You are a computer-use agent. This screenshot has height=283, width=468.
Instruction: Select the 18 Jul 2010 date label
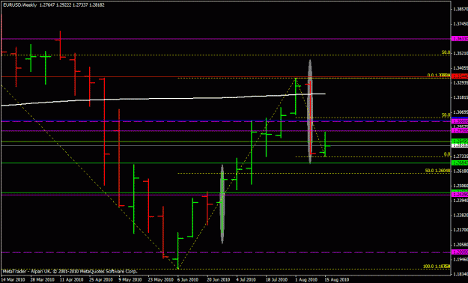276,280
